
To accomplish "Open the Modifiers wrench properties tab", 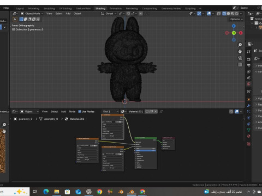I will point(248,106).
